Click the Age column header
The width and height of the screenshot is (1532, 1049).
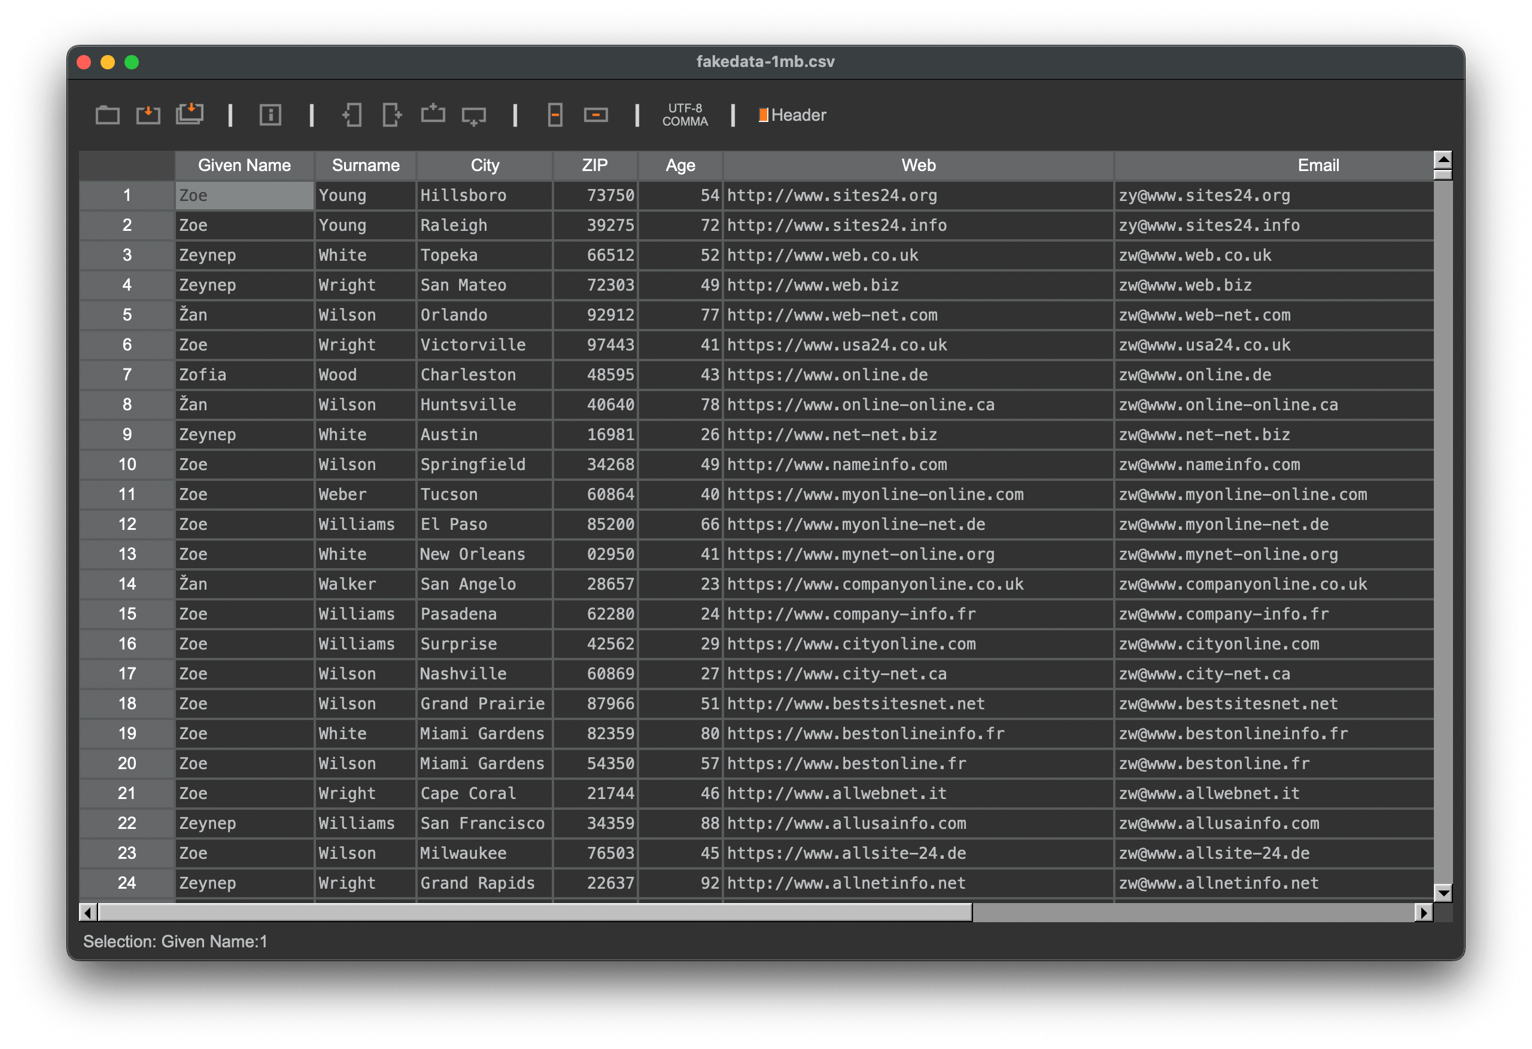[x=680, y=166]
